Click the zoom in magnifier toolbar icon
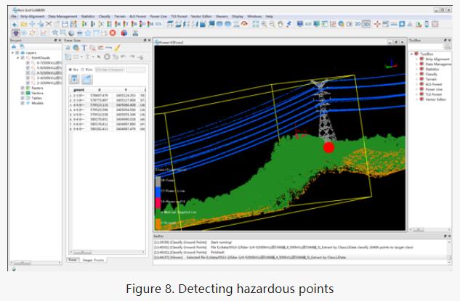Image resolution: width=460 pixels, height=301 pixels. click(x=264, y=25)
